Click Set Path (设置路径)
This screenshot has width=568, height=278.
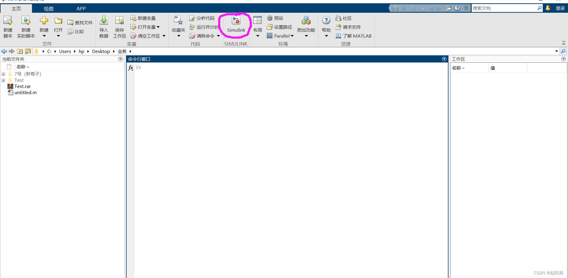[280, 27]
